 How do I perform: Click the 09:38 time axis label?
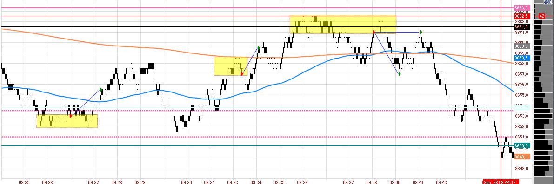click(372, 182)
